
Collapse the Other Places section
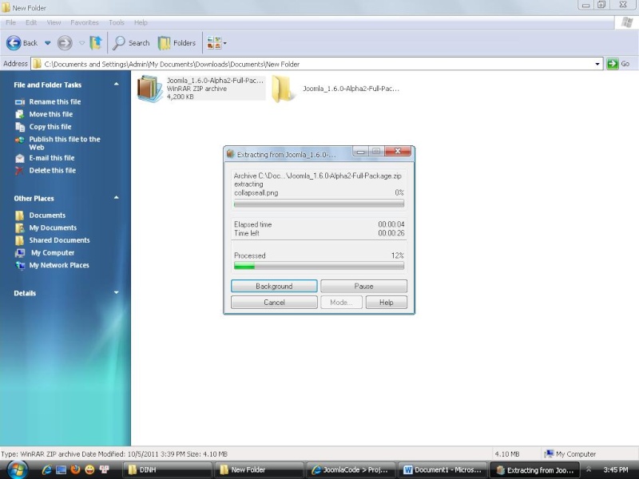tap(116, 198)
